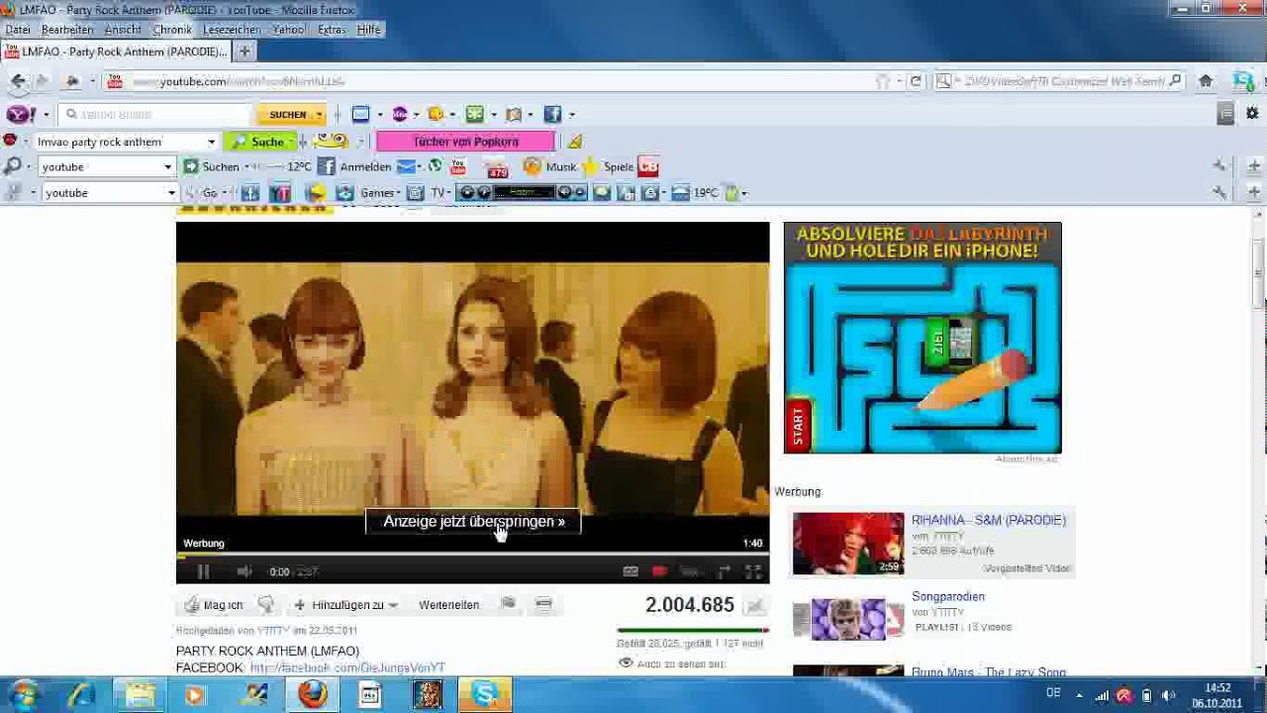Mute the video using the speaker icon
The image size is (1267, 713).
click(x=244, y=571)
